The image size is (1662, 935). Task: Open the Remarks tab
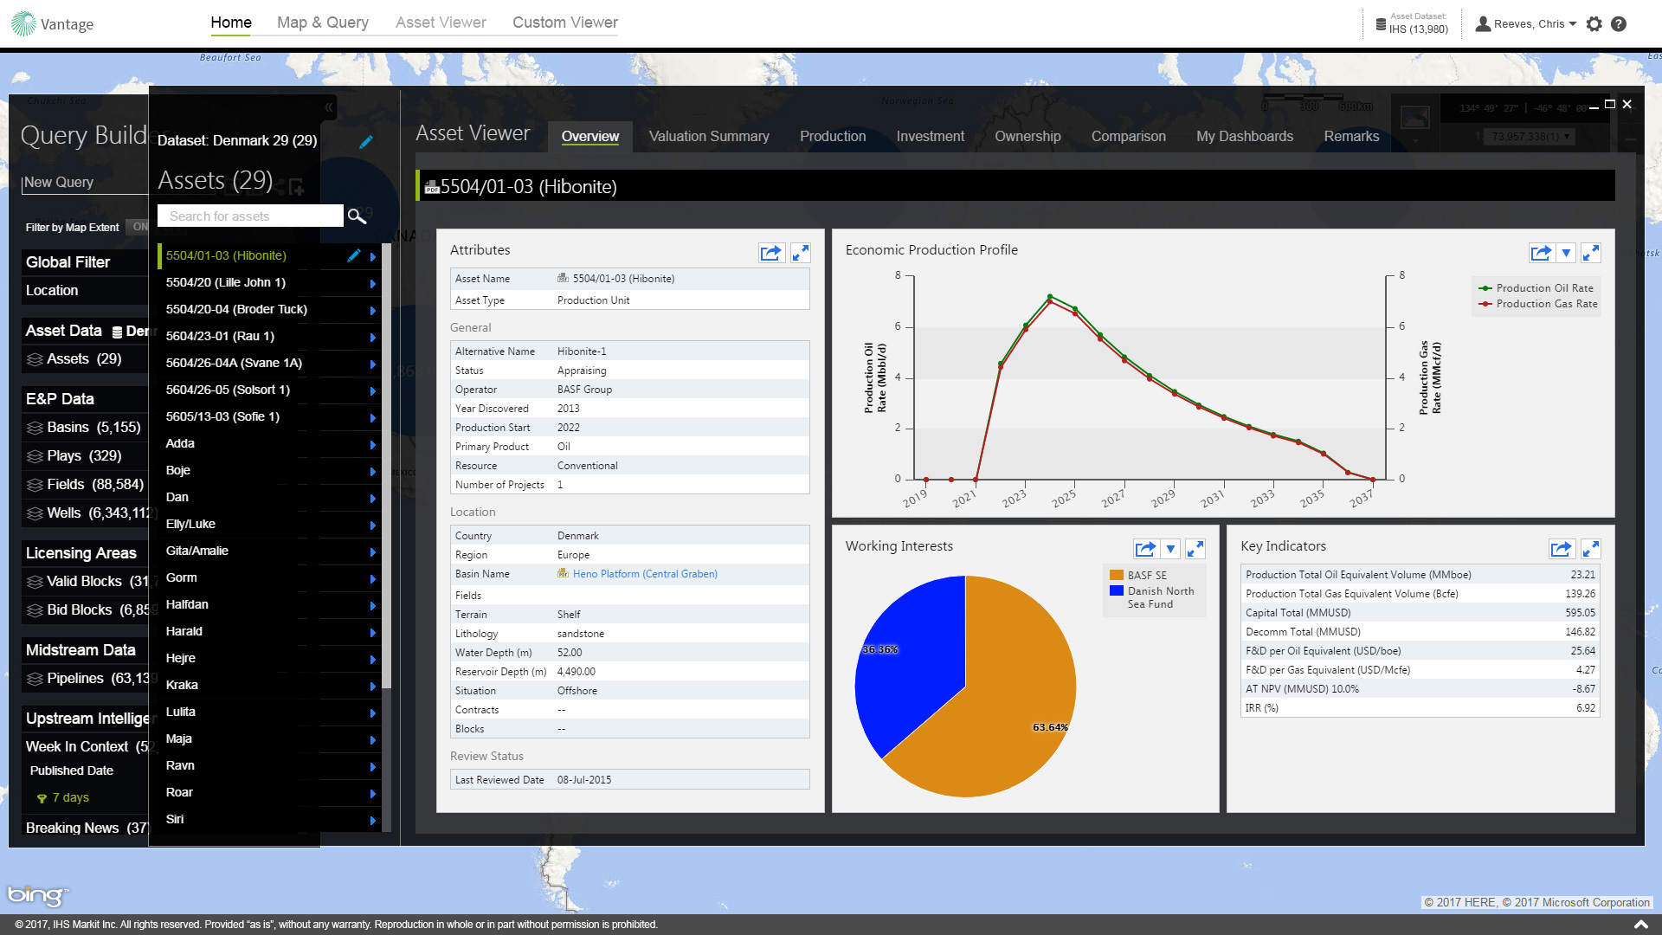pos(1351,137)
